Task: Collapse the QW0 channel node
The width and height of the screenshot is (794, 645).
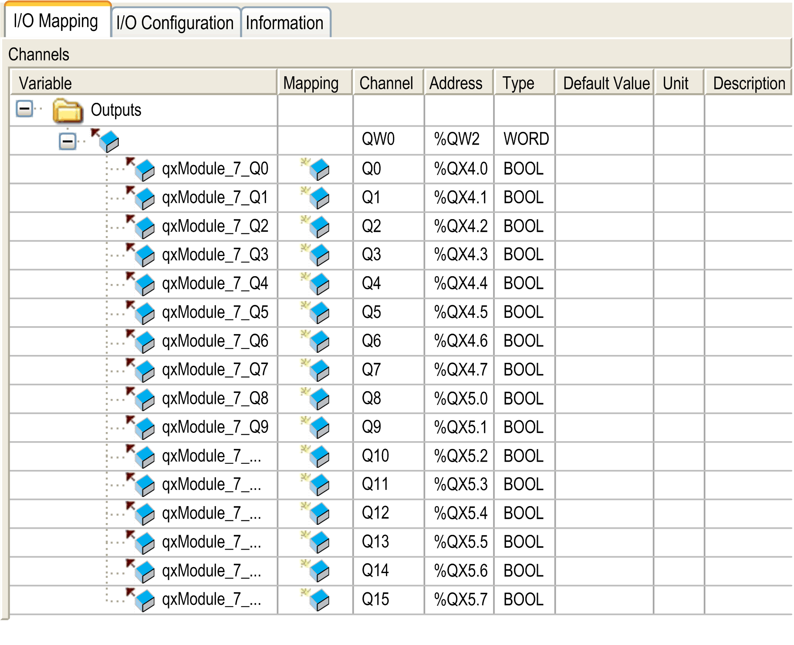Action: tap(68, 141)
